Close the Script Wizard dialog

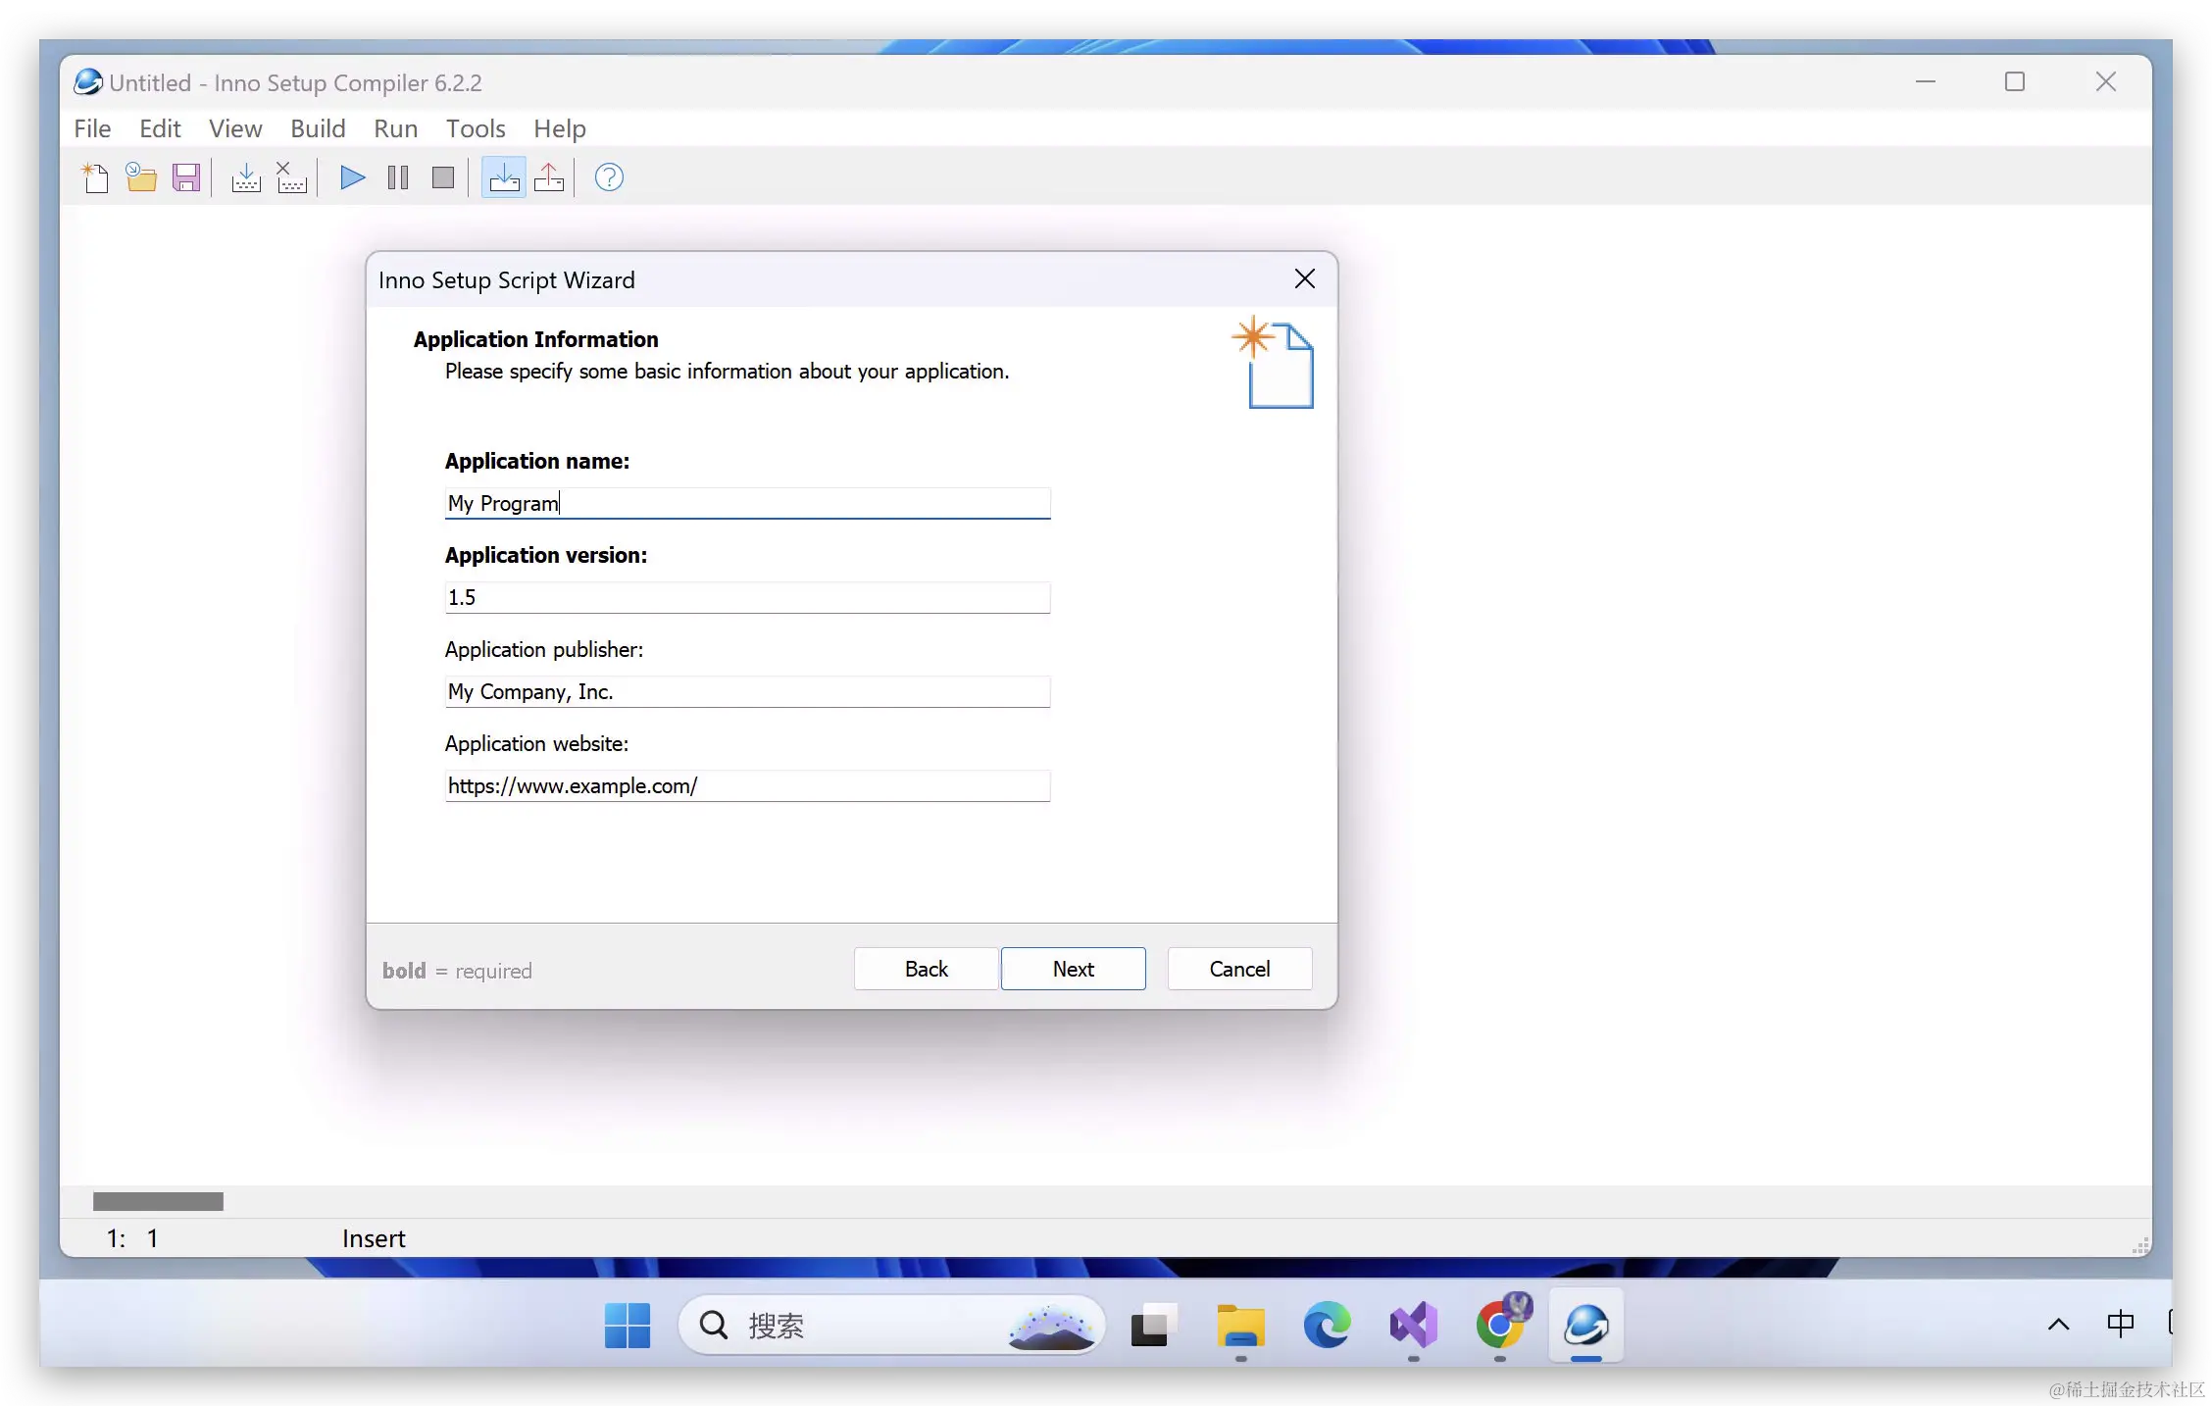coord(1304,279)
